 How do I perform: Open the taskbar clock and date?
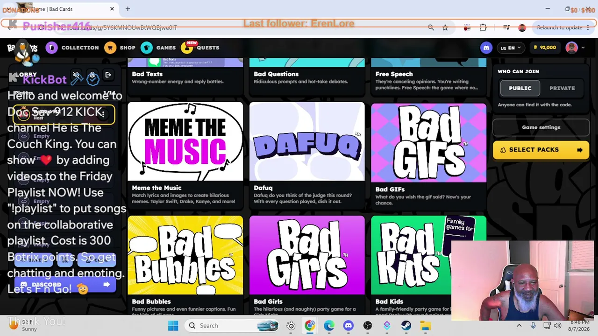click(x=579, y=326)
